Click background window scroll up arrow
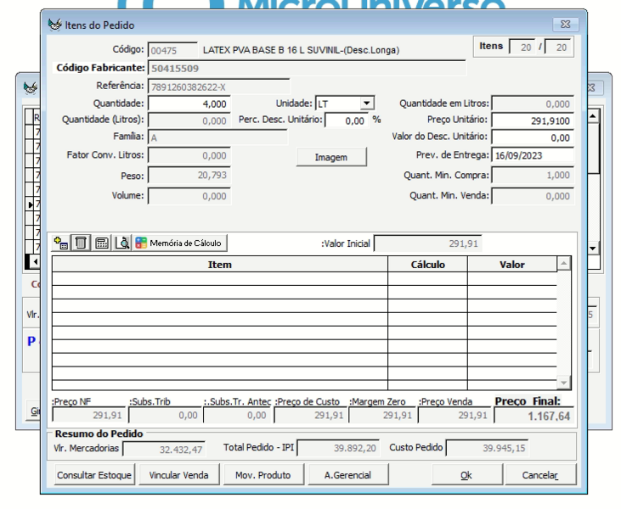This screenshot has width=621, height=509. pos(593,116)
